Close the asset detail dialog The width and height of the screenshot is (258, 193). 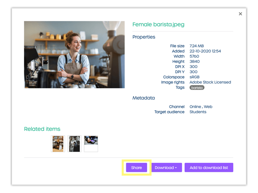point(240,14)
